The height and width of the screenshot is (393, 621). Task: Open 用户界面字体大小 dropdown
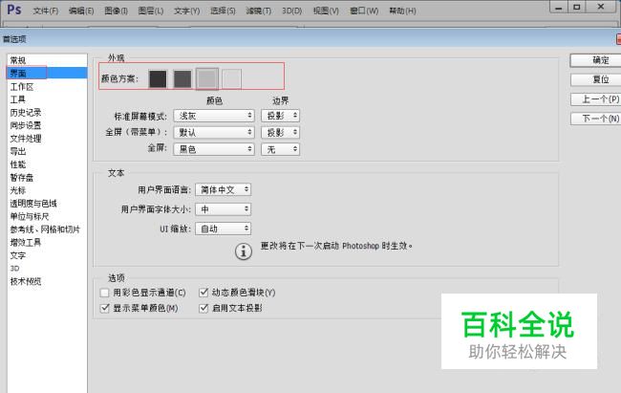tap(223, 209)
